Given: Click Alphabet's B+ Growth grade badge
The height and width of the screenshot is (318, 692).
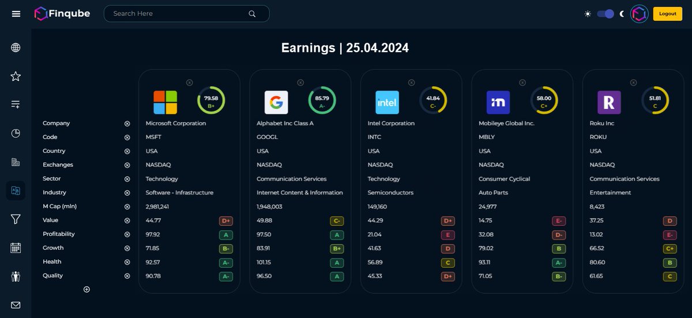Looking at the screenshot, I should pyautogui.click(x=337, y=248).
